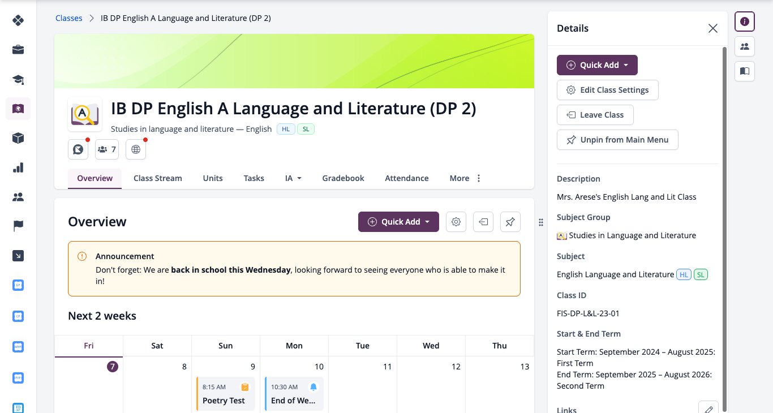
Task: Open the IA tab dropdown
Action: [x=293, y=178]
